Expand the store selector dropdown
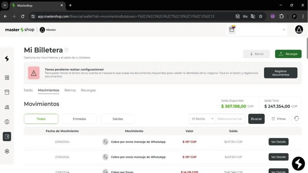The width and height of the screenshot is (308, 173). [284, 30]
